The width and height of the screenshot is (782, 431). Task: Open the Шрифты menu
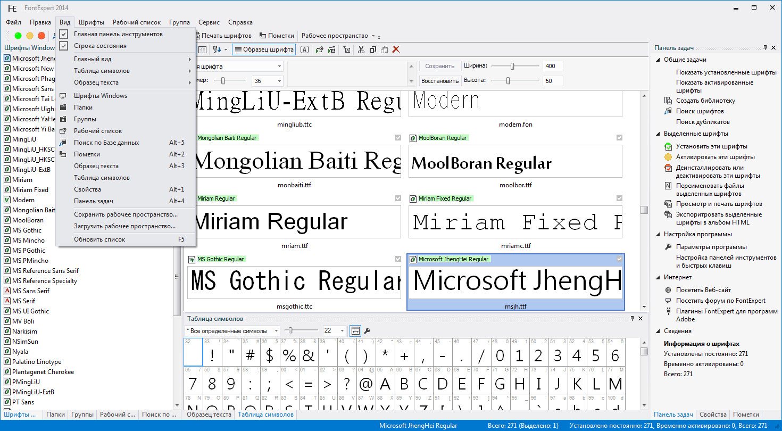(91, 22)
